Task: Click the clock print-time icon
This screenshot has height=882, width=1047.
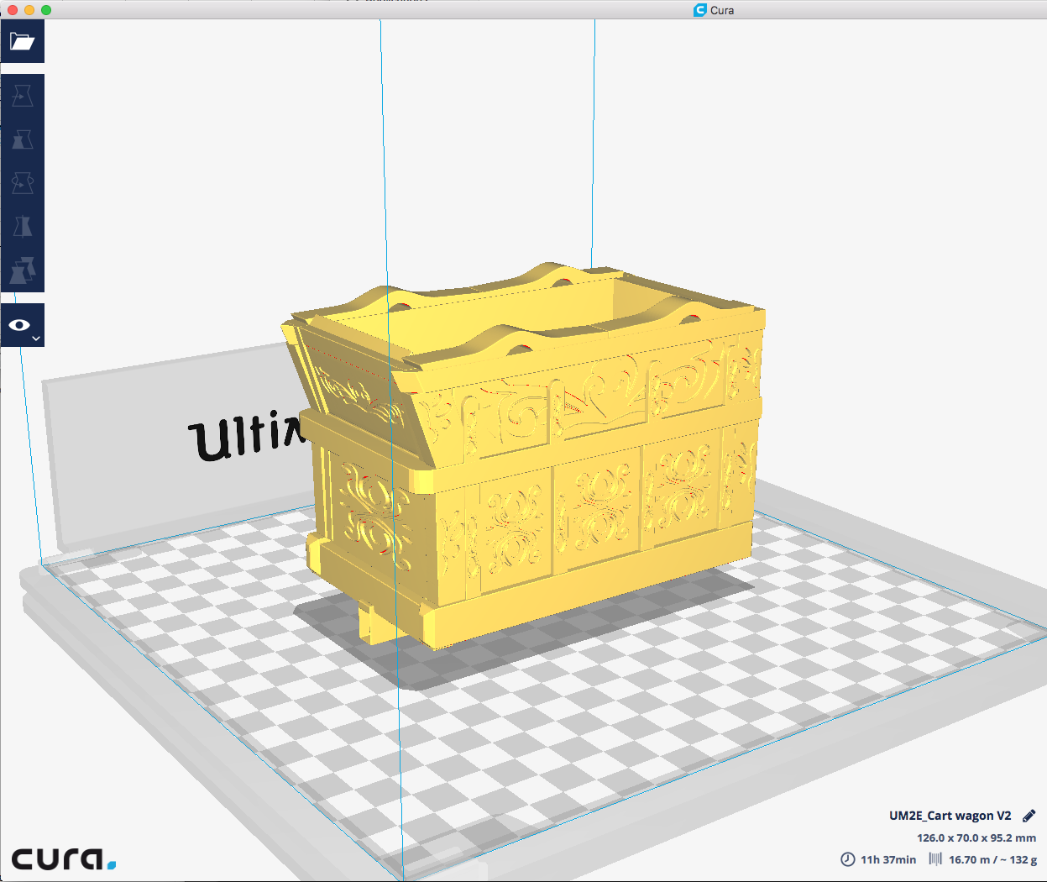Action: click(847, 859)
